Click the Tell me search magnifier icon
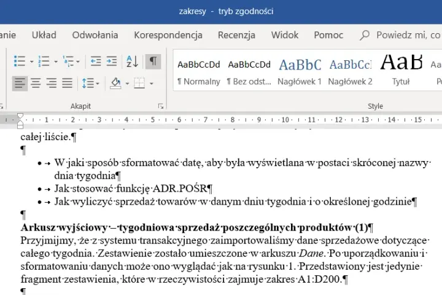 pos(365,35)
